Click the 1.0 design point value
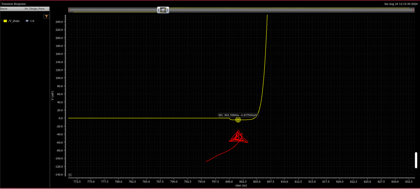The width and height of the screenshot is (420, 189). [32, 21]
